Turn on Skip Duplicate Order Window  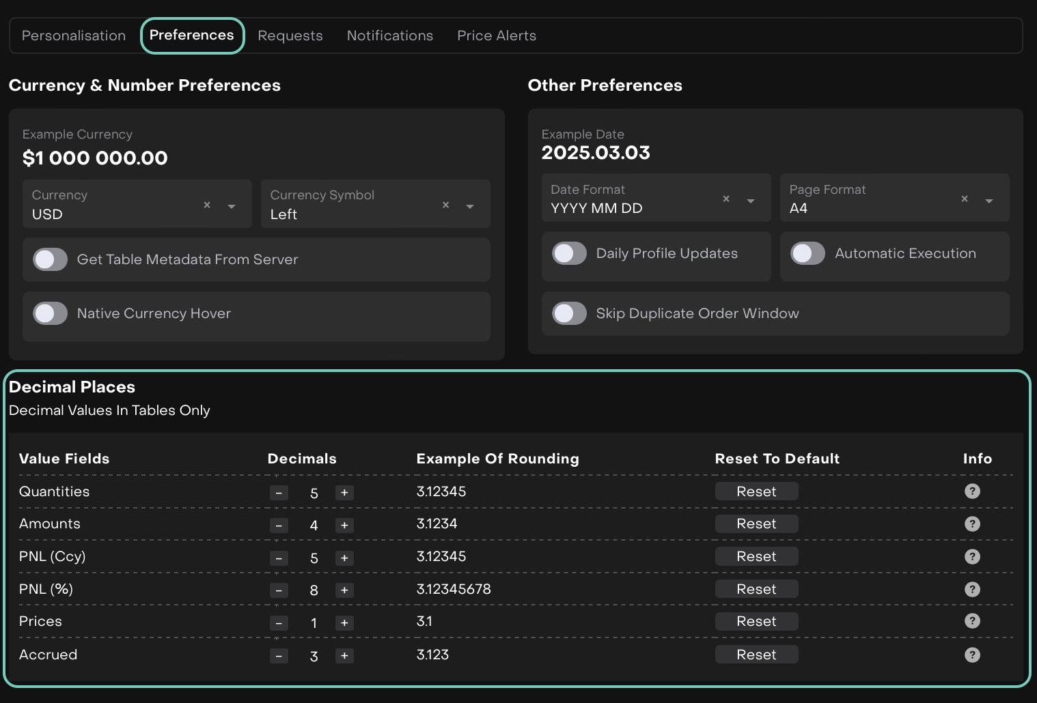point(569,313)
